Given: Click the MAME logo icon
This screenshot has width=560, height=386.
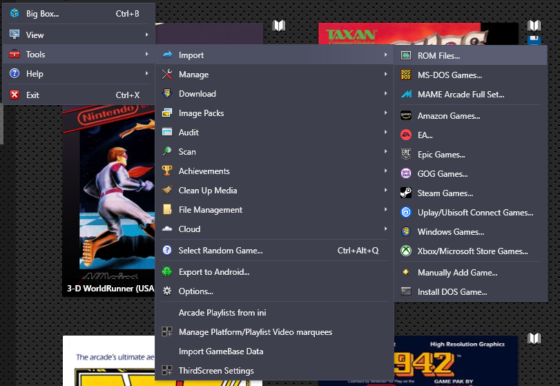Looking at the screenshot, I should click(x=406, y=94).
